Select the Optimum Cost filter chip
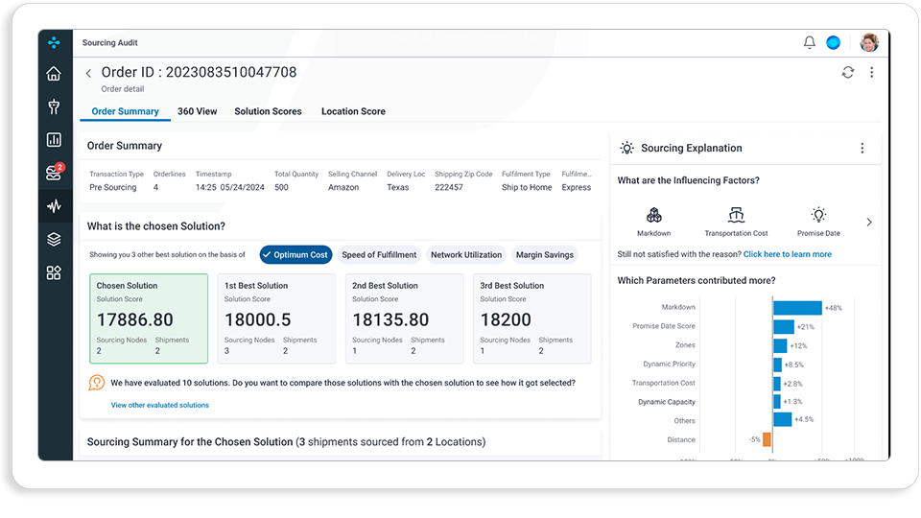921x518 pixels. [x=296, y=254]
